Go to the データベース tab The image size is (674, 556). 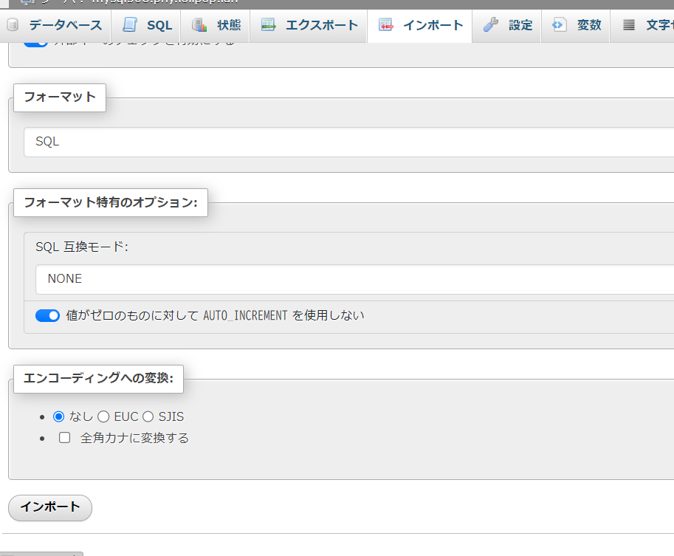(65, 26)
